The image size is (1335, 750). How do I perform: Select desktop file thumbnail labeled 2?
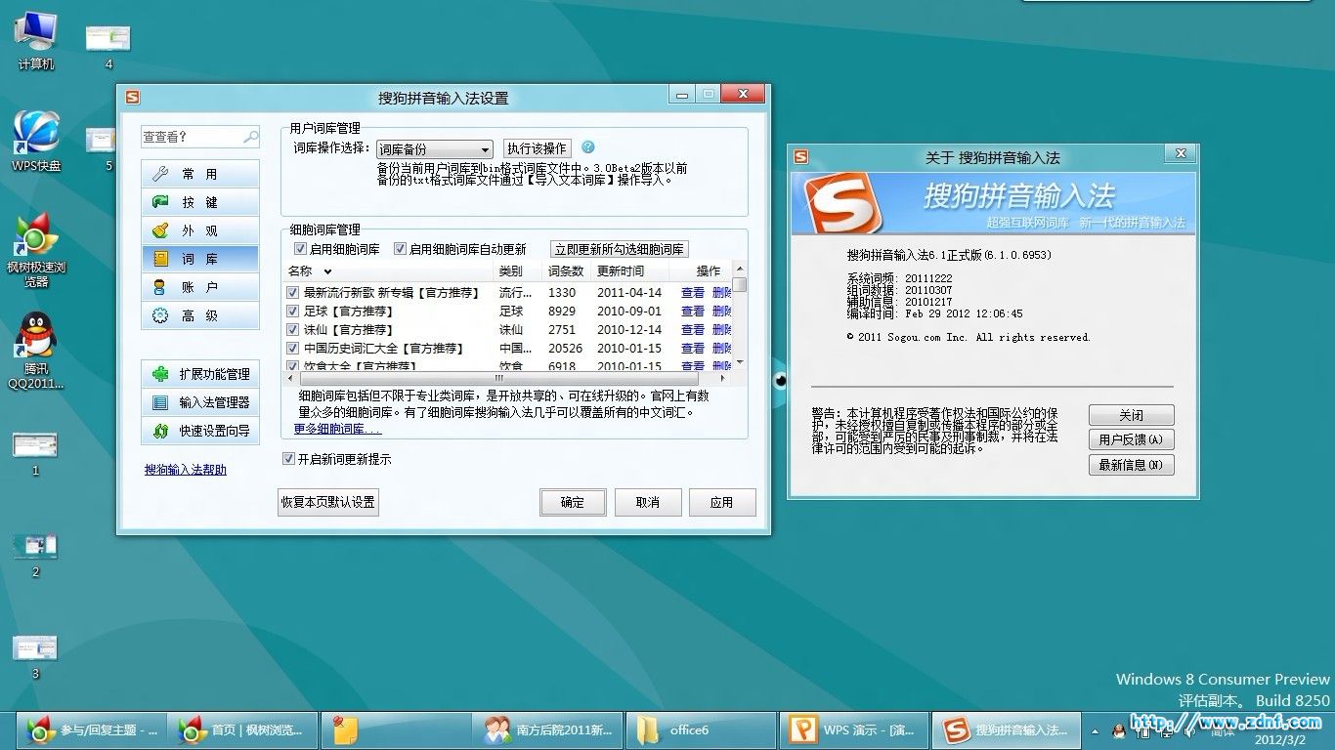pos(35,555)
